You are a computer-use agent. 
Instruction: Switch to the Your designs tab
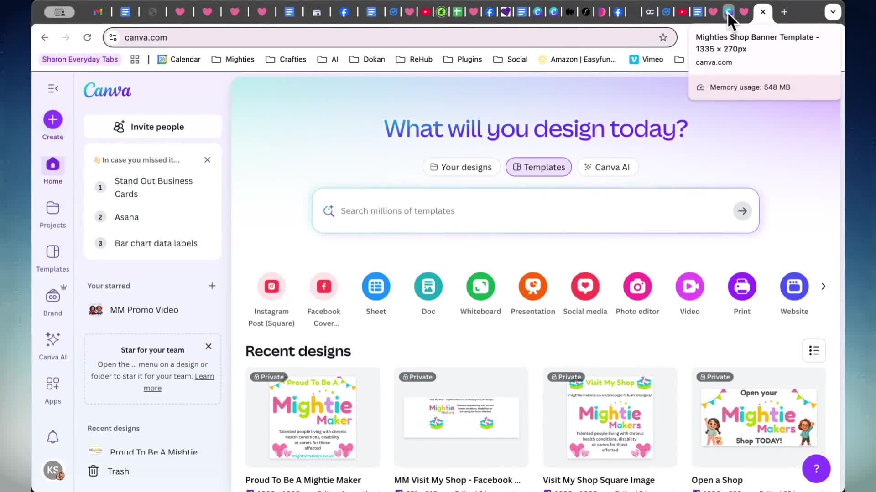461,167
